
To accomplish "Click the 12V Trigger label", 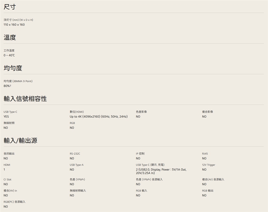I will [209, 165].
